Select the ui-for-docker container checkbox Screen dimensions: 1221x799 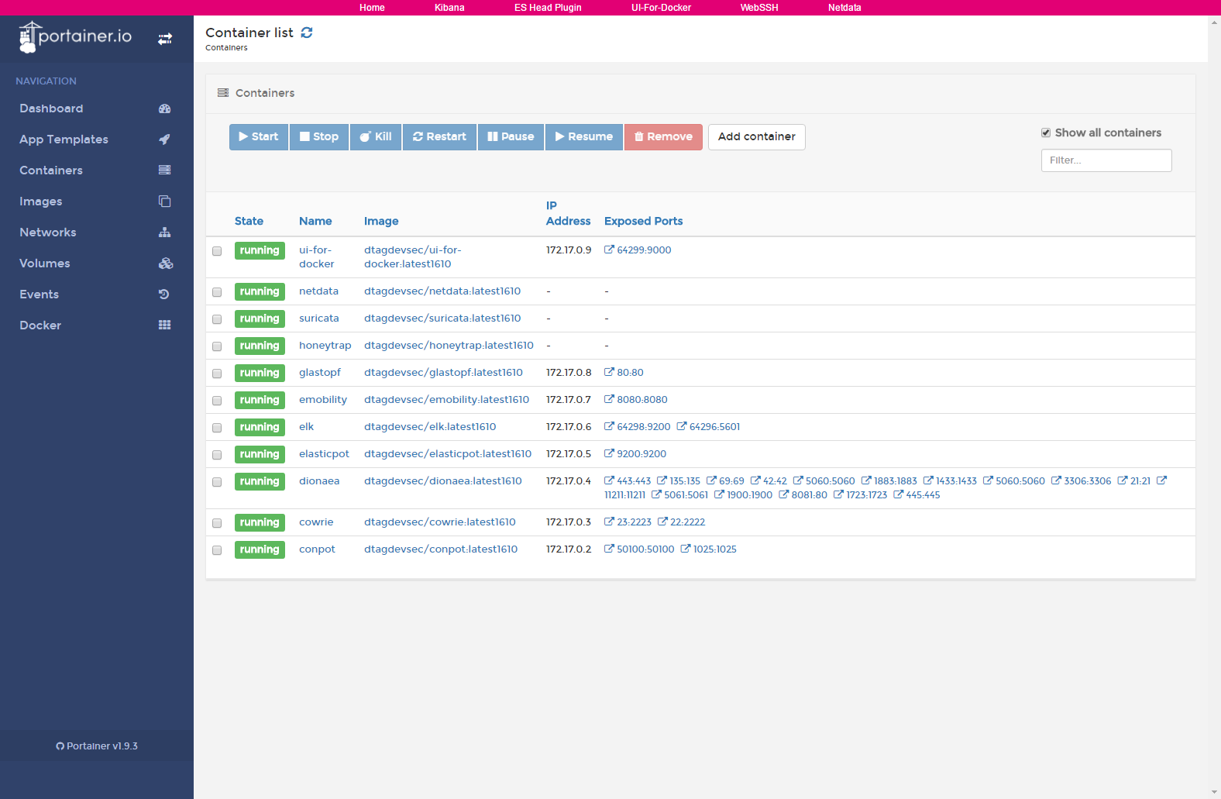coord(217,251)
